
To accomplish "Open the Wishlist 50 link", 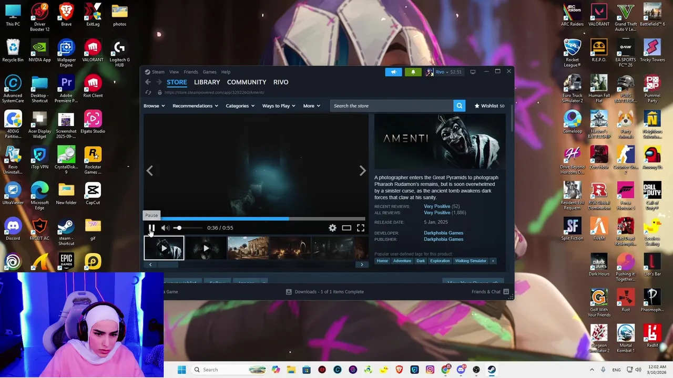I will [490, 106].
